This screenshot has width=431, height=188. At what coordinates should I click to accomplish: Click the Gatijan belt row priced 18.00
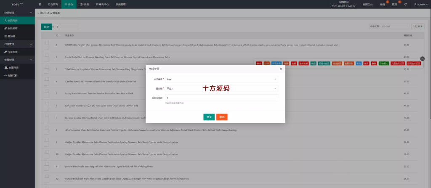[x=229, y=154]
